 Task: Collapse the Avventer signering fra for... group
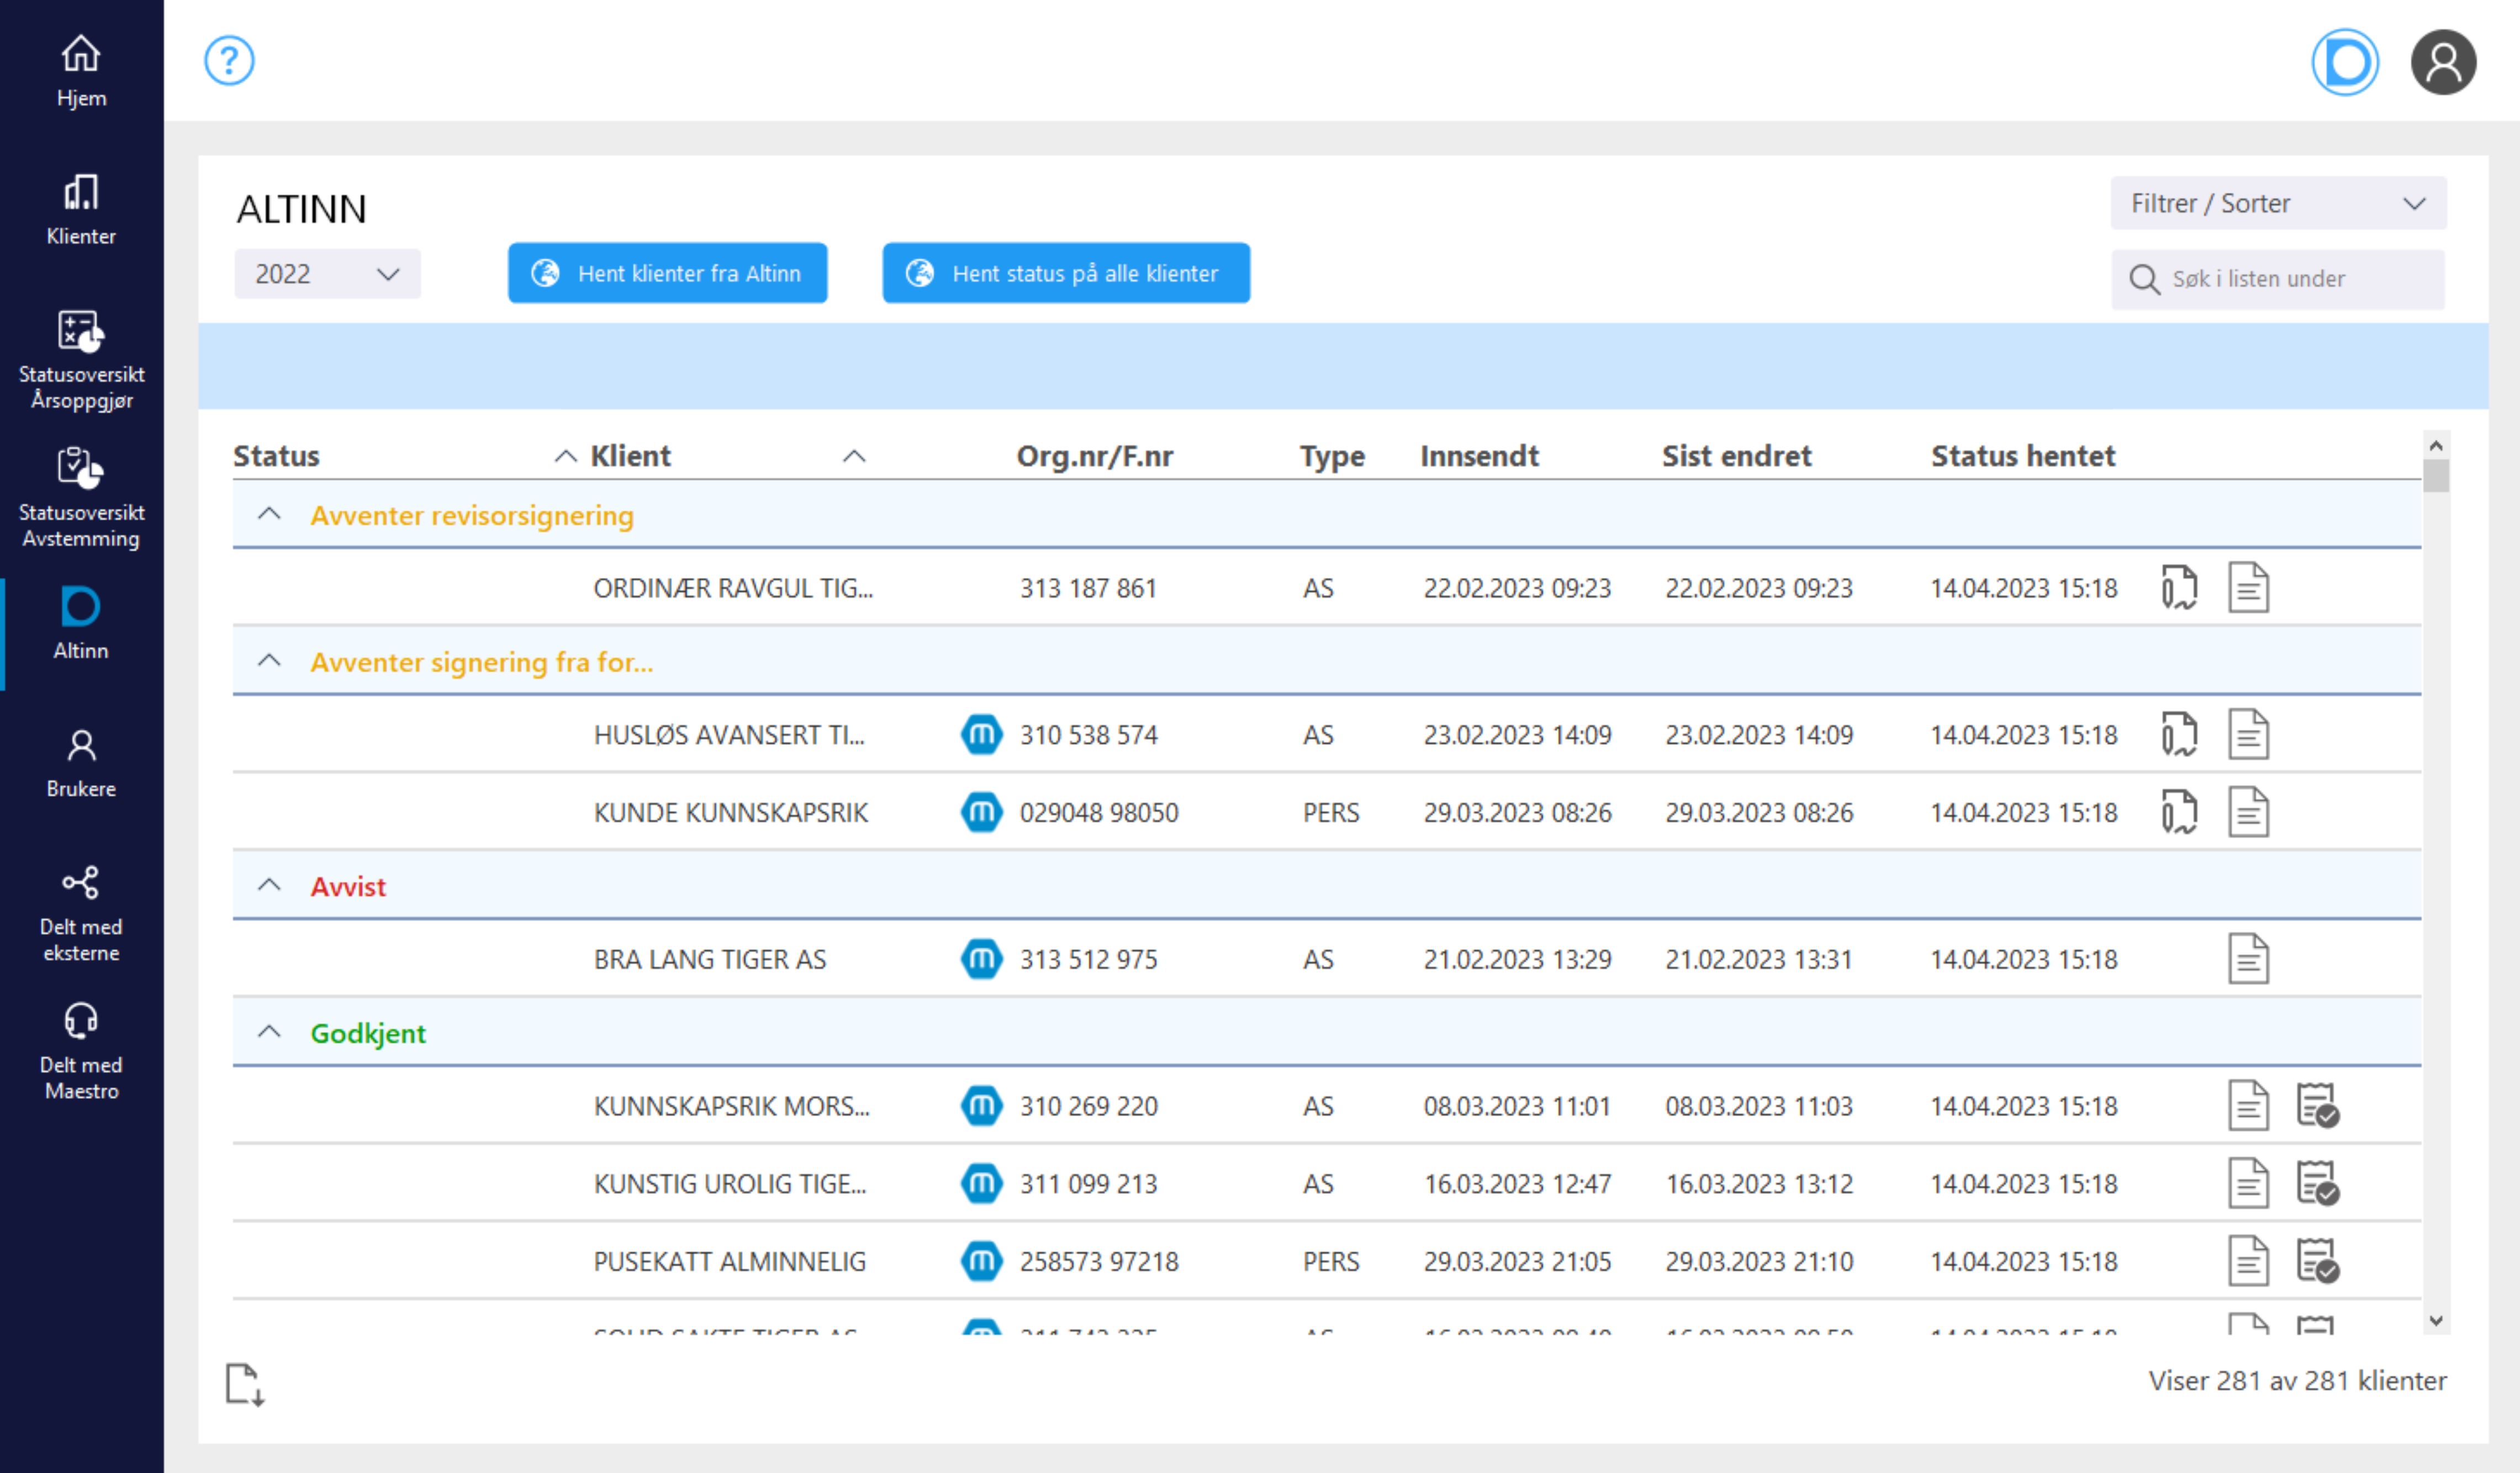(269, 661)
